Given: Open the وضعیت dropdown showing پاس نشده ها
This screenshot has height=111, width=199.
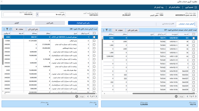Looking at the screenshot, I should 51,14.
